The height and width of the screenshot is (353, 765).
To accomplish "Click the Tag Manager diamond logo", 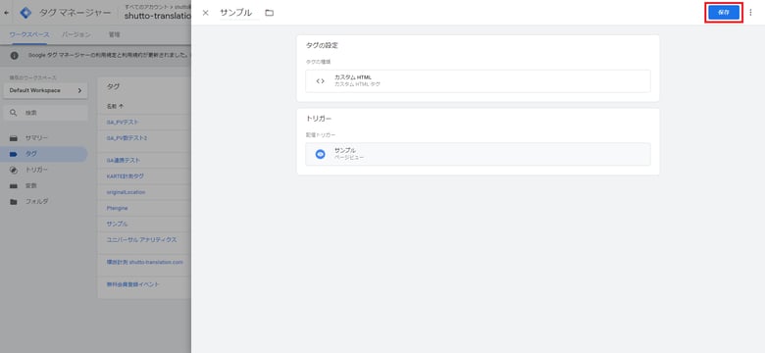I will click(x=25, y=13).
